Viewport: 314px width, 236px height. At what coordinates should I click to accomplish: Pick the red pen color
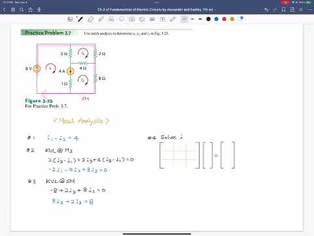(x=224, y=19)
